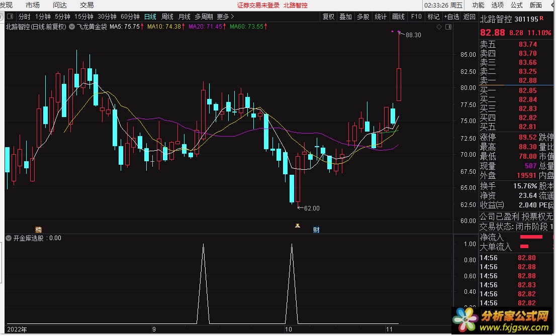
Task: Toggle the left panel icon beside 分时
Action: [x=10, y=16]
